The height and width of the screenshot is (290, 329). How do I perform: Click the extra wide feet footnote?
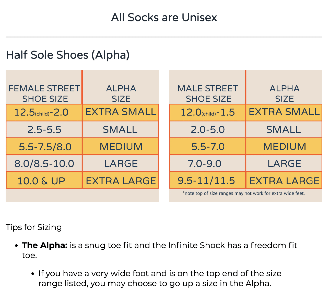(244, 193)
